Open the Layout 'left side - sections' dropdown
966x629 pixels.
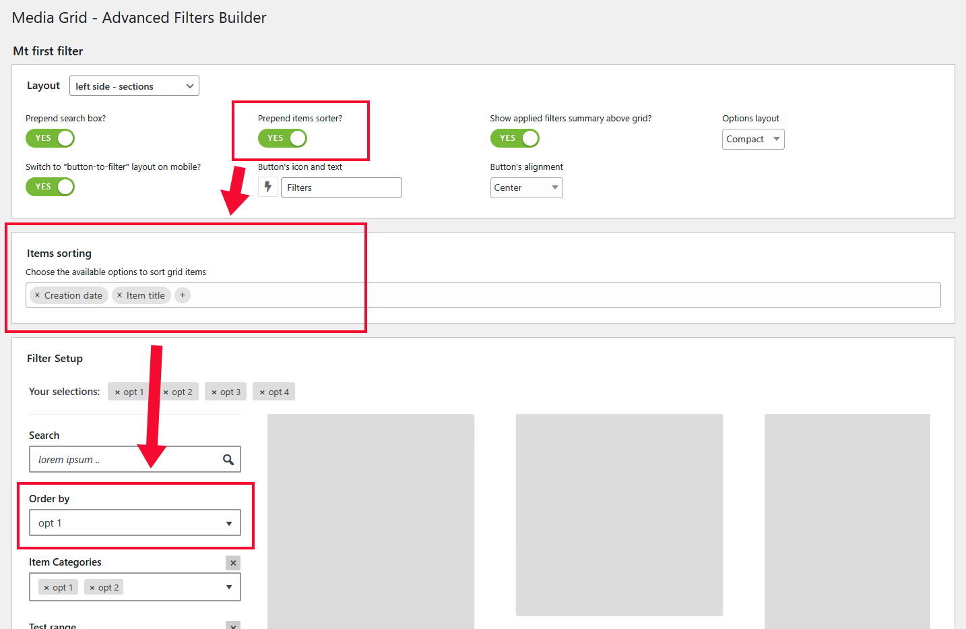[134, 86]
